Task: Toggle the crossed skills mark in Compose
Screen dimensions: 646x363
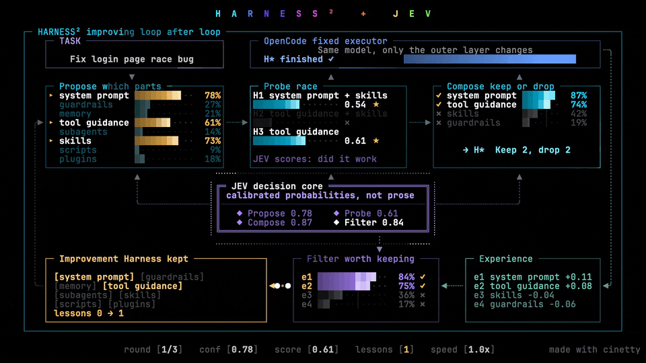Action: 439,114
